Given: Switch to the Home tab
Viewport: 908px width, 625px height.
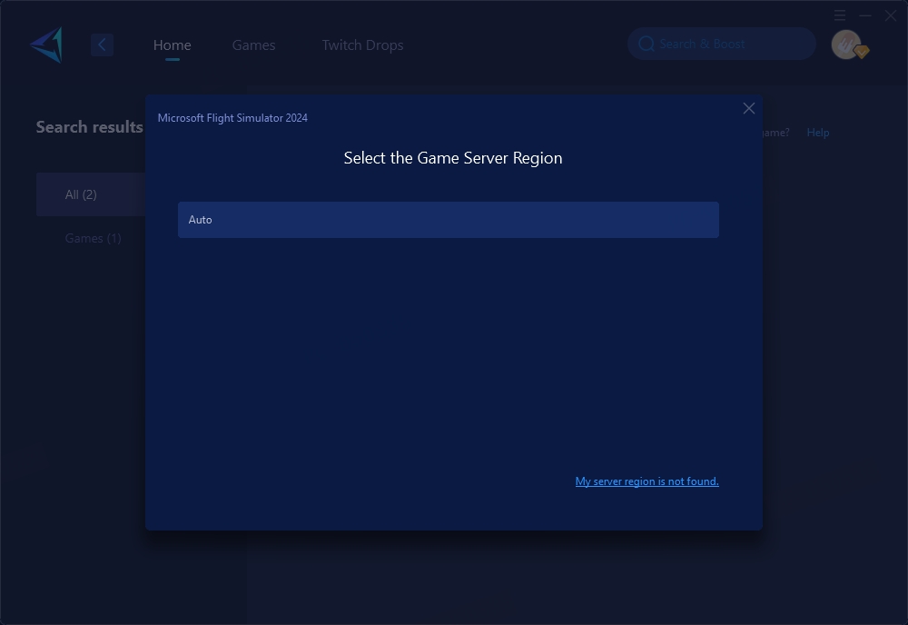Looking at the screenshot, I should click(172, 45).
